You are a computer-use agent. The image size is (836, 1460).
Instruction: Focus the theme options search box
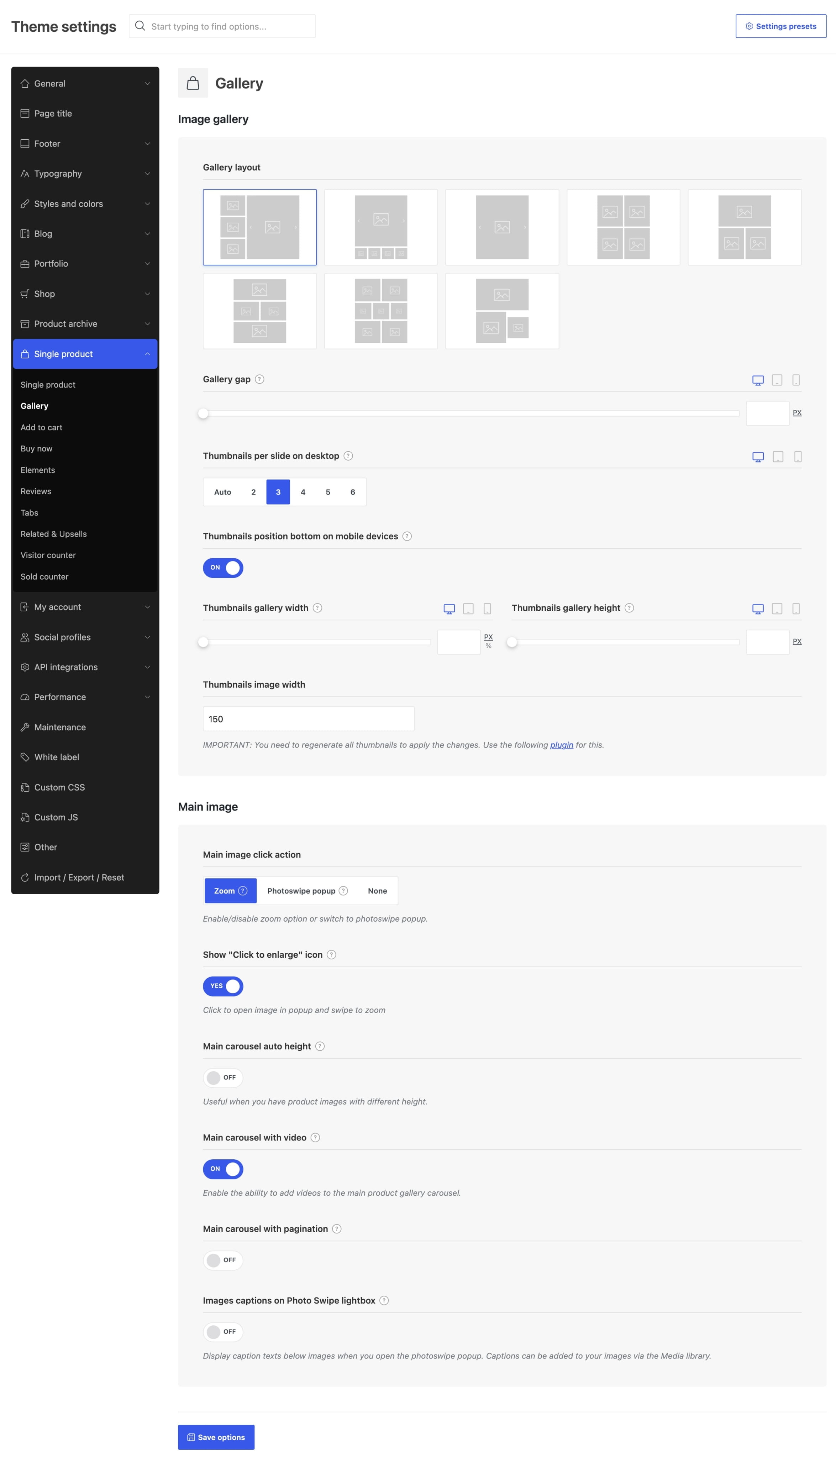(x=222, y=26)
